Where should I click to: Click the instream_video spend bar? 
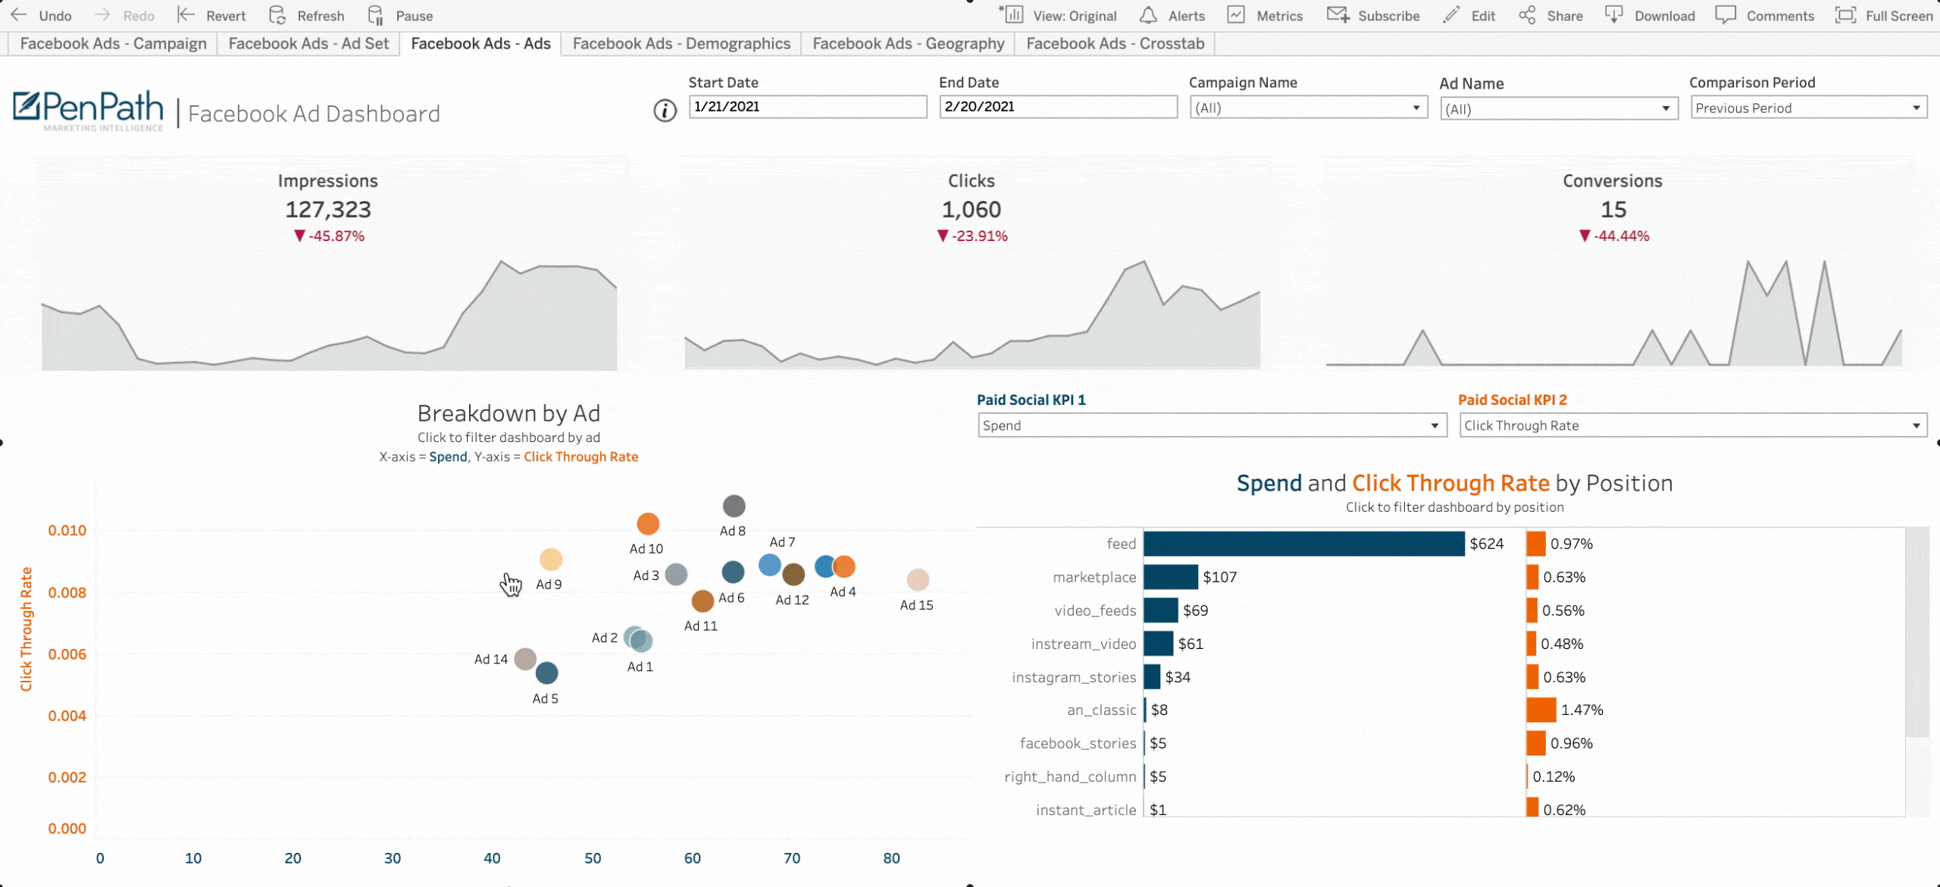pos(1159,644)
